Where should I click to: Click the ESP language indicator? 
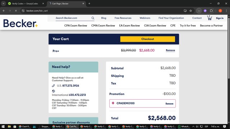(x=206, y=126)
